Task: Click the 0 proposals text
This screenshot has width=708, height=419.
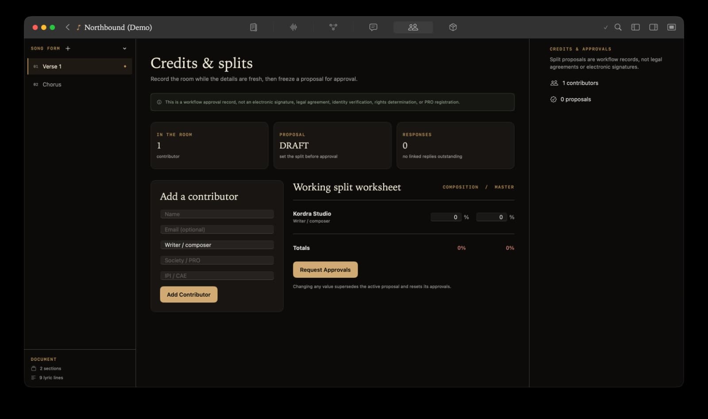Action: coord(576,99)
